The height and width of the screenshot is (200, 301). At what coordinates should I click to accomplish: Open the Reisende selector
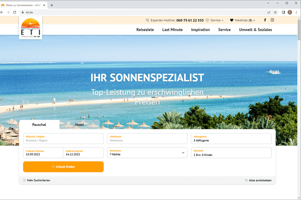click(231, 152)
